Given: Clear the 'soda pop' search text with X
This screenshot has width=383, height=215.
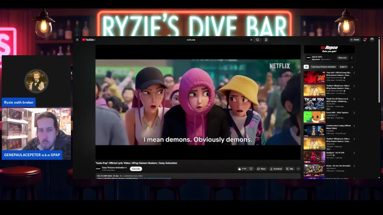Looking at the screenshot, I should [x=251, y=40].
